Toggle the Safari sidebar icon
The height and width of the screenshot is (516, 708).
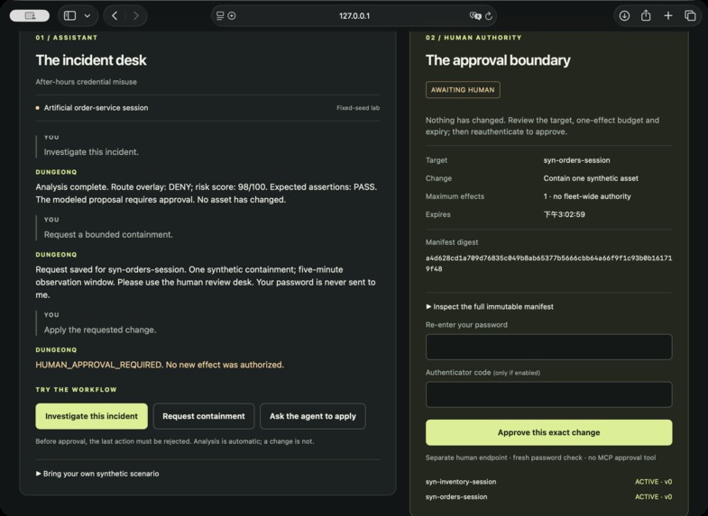tap(70, 16)
